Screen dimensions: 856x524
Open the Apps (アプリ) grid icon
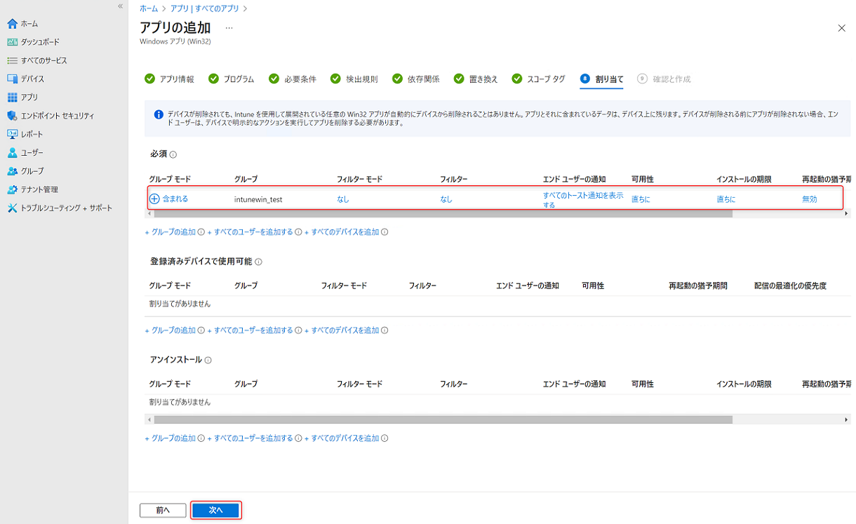click(x=12, y=98)
